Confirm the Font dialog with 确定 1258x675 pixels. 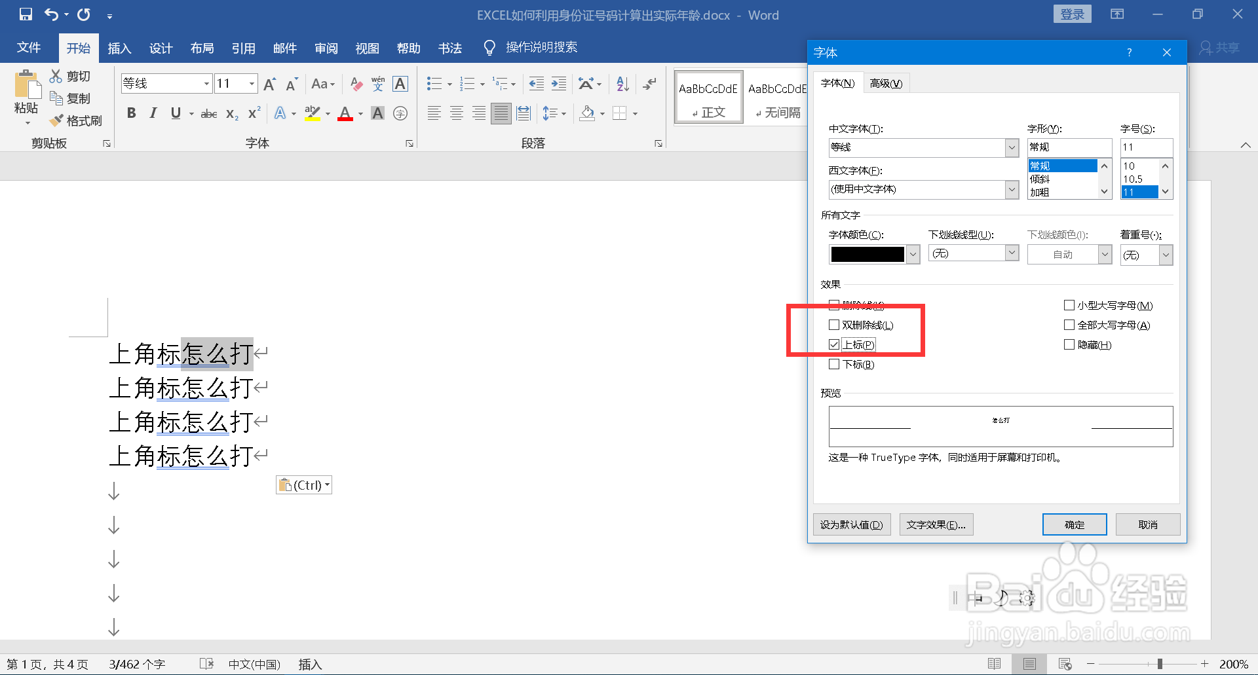(x=1075, y=524)
